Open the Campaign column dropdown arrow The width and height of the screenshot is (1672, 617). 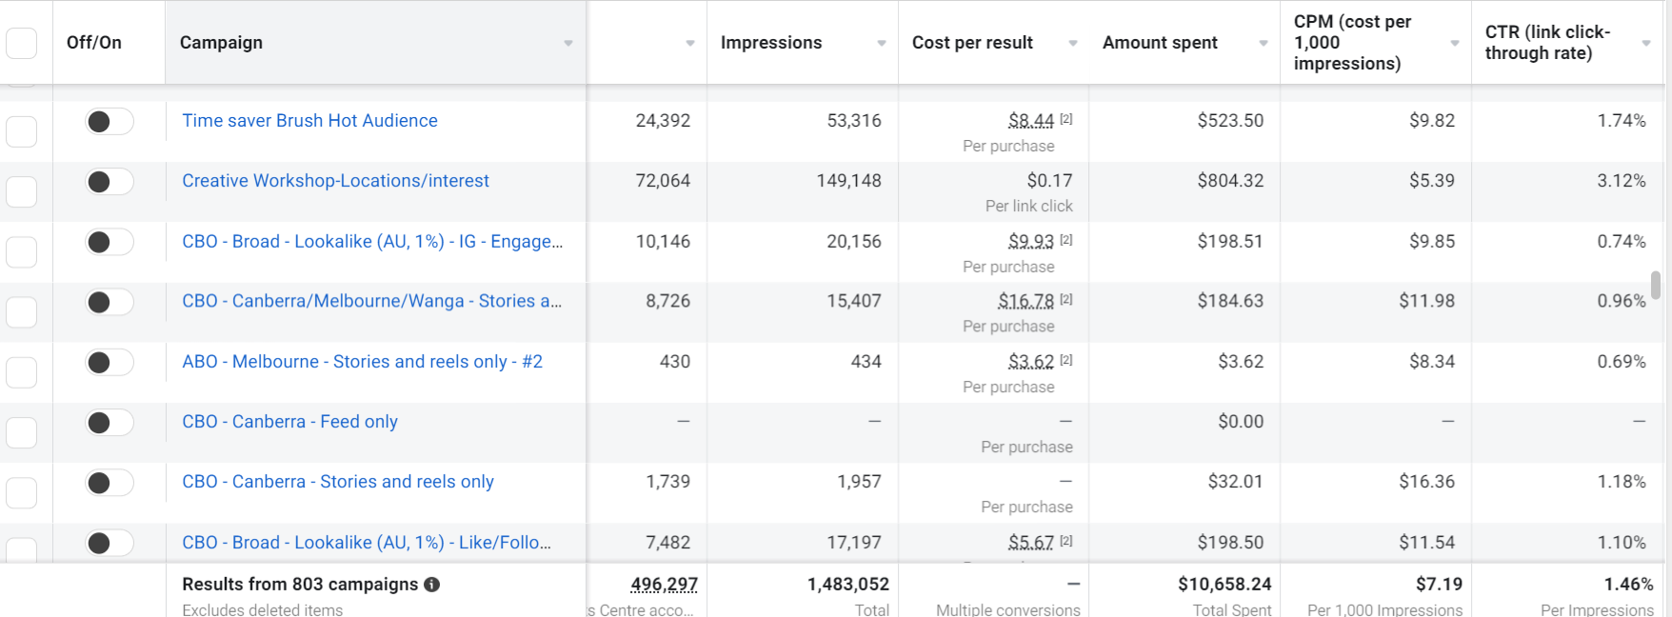tap(568, 44)
